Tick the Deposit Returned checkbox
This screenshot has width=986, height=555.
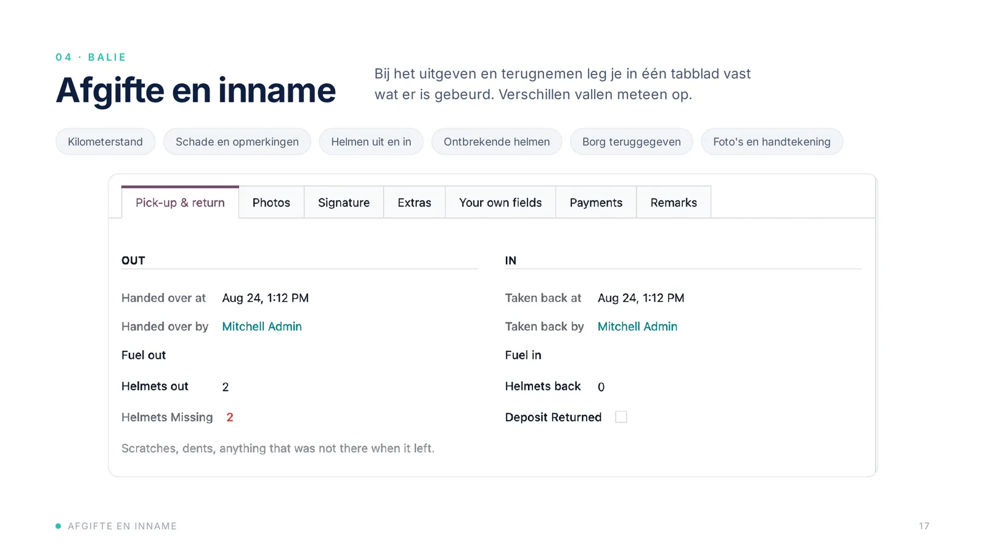click(621, 417)
